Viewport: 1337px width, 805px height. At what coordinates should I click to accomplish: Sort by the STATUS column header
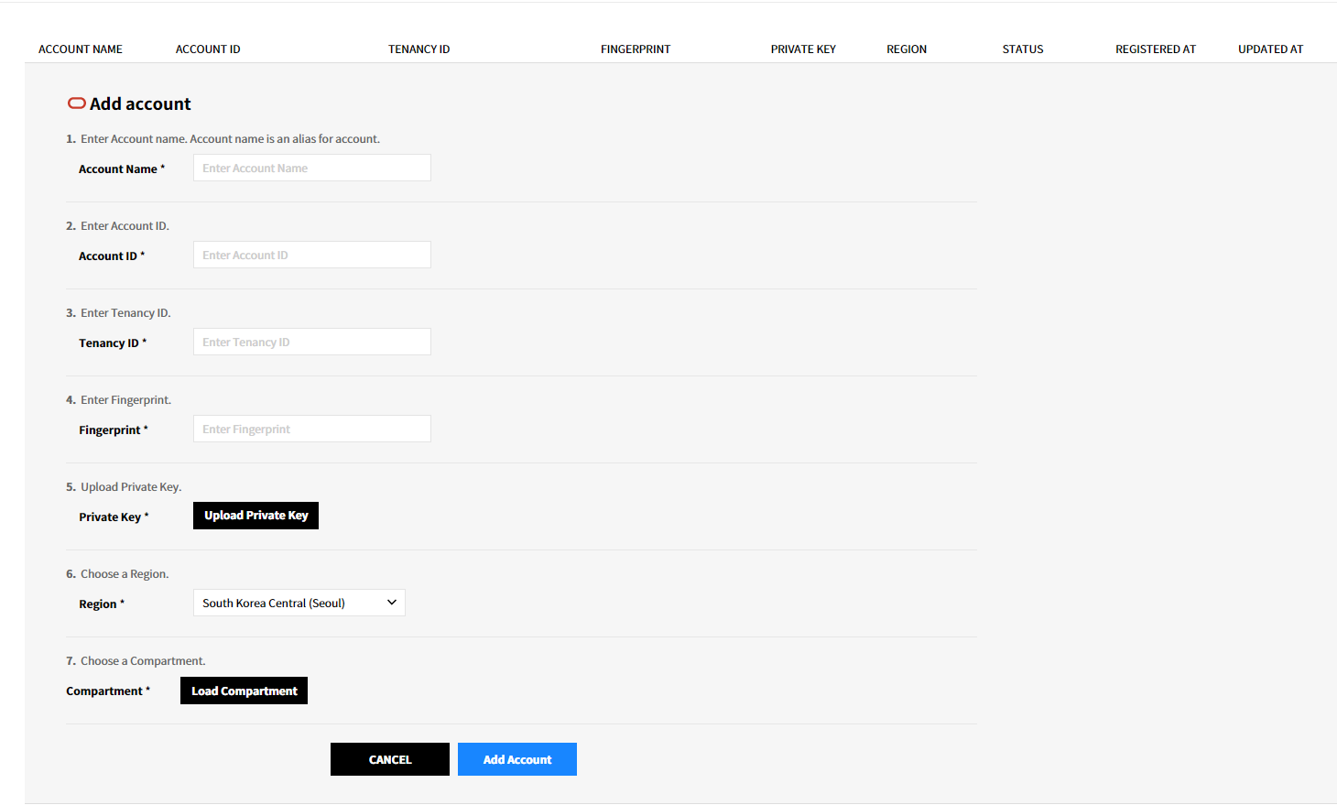(1023, 49)
